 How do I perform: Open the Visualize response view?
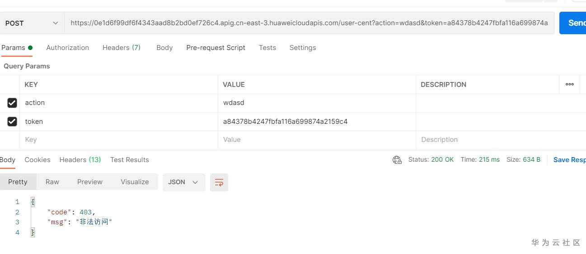tap(135, 182)
